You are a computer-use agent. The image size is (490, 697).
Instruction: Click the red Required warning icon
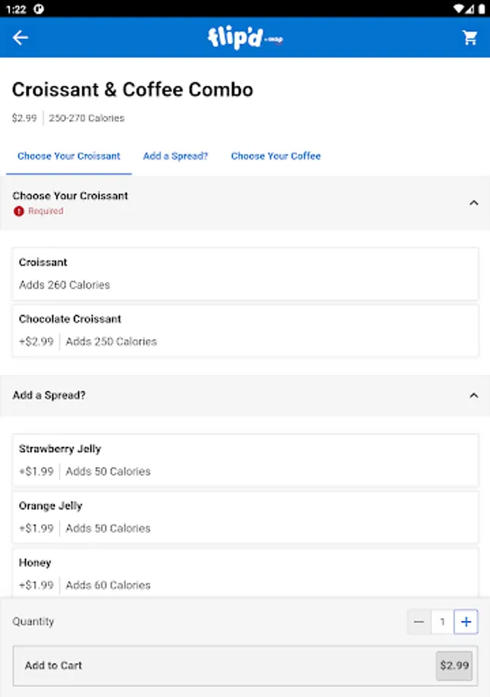(19, 211)
